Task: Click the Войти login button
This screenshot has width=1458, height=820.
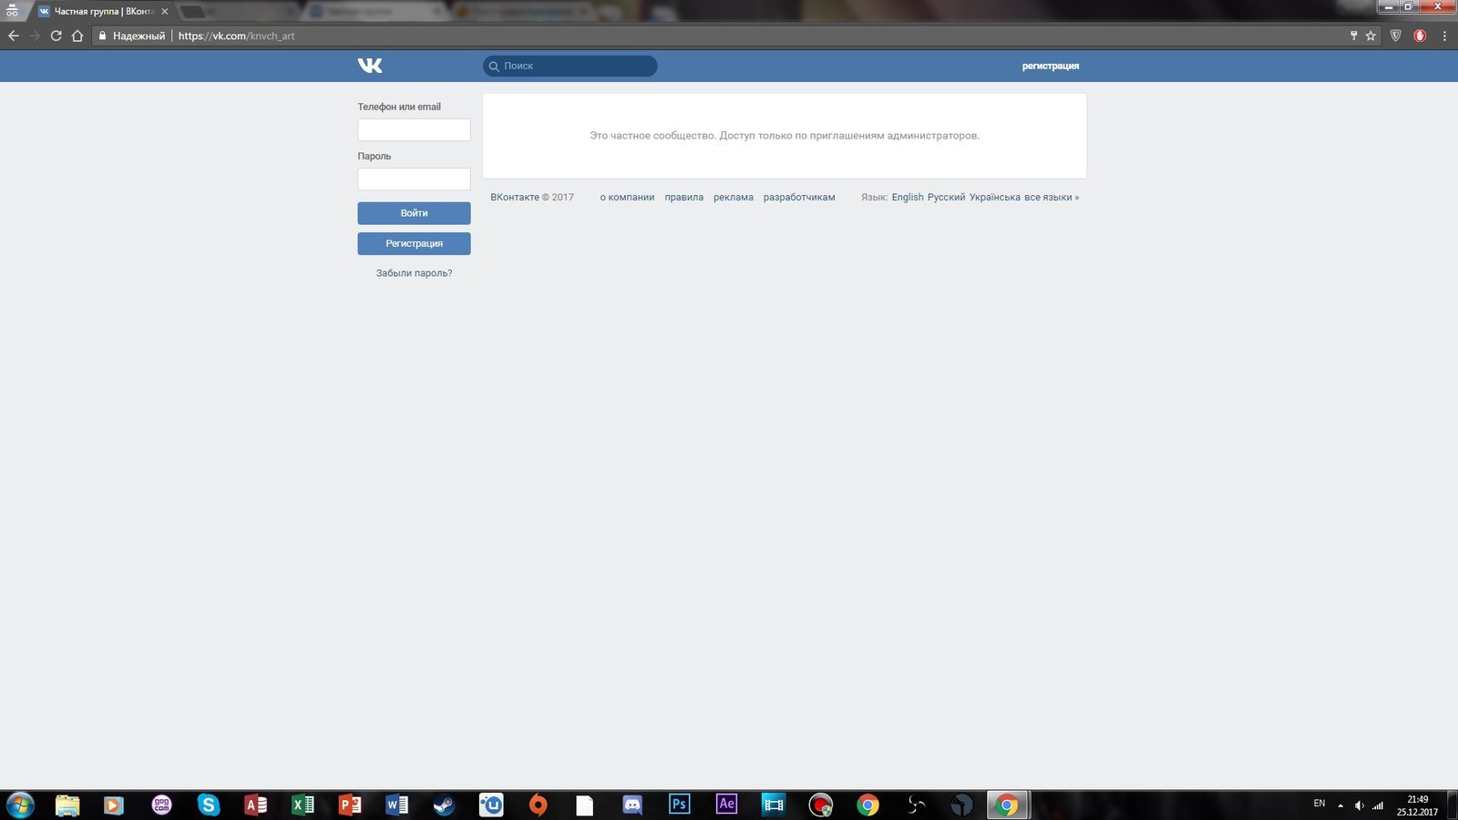Action: click(x=414, y=213)
